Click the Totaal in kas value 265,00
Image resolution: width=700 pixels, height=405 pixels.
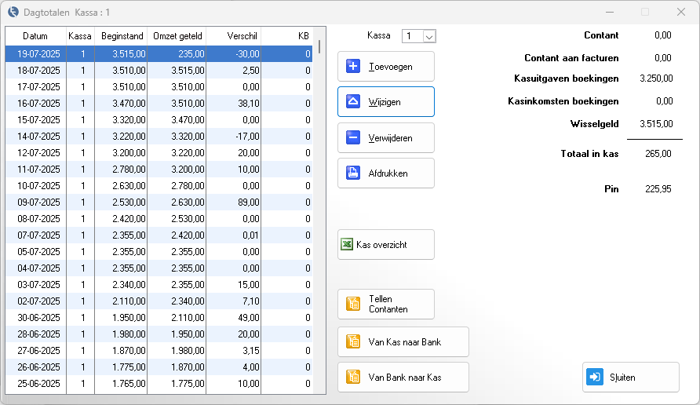click(658, 154)
